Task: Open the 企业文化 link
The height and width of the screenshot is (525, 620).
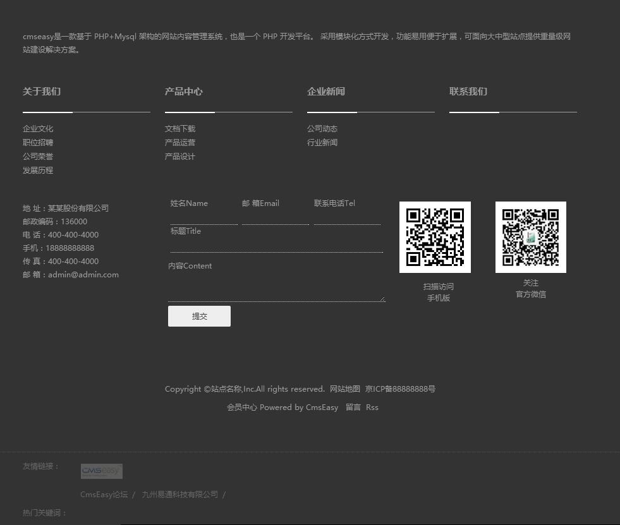Action: click(38, 129)
